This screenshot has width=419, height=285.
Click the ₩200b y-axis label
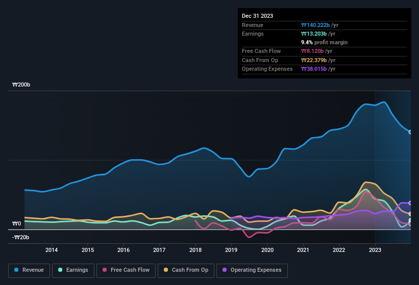[21, 85]
